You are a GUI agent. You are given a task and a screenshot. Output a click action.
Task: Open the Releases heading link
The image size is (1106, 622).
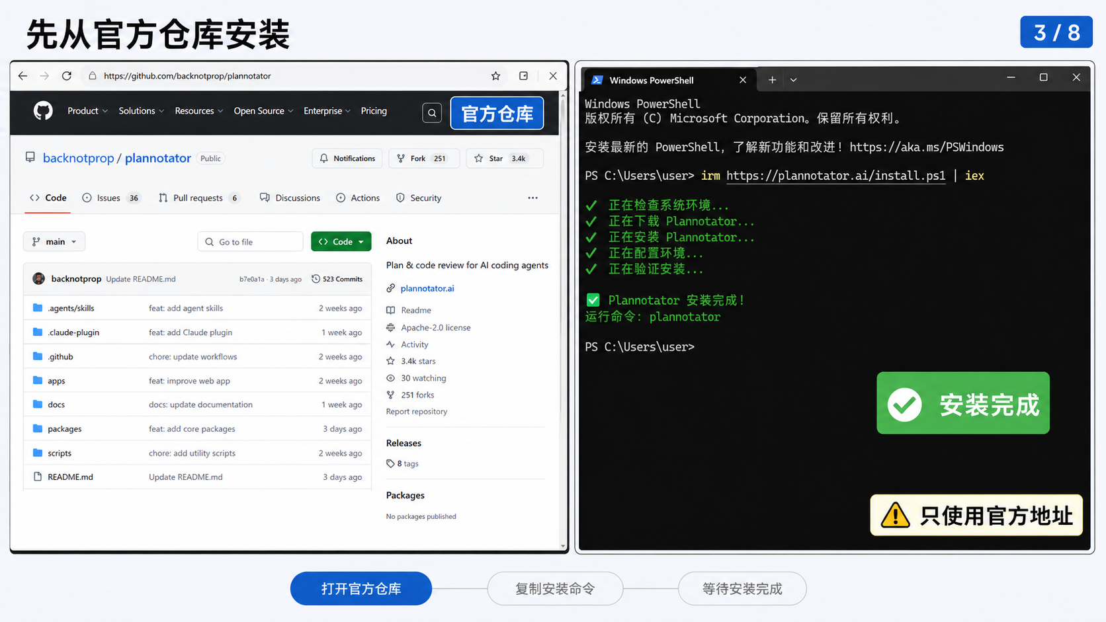pyautogui.click(x=404, y=443)
